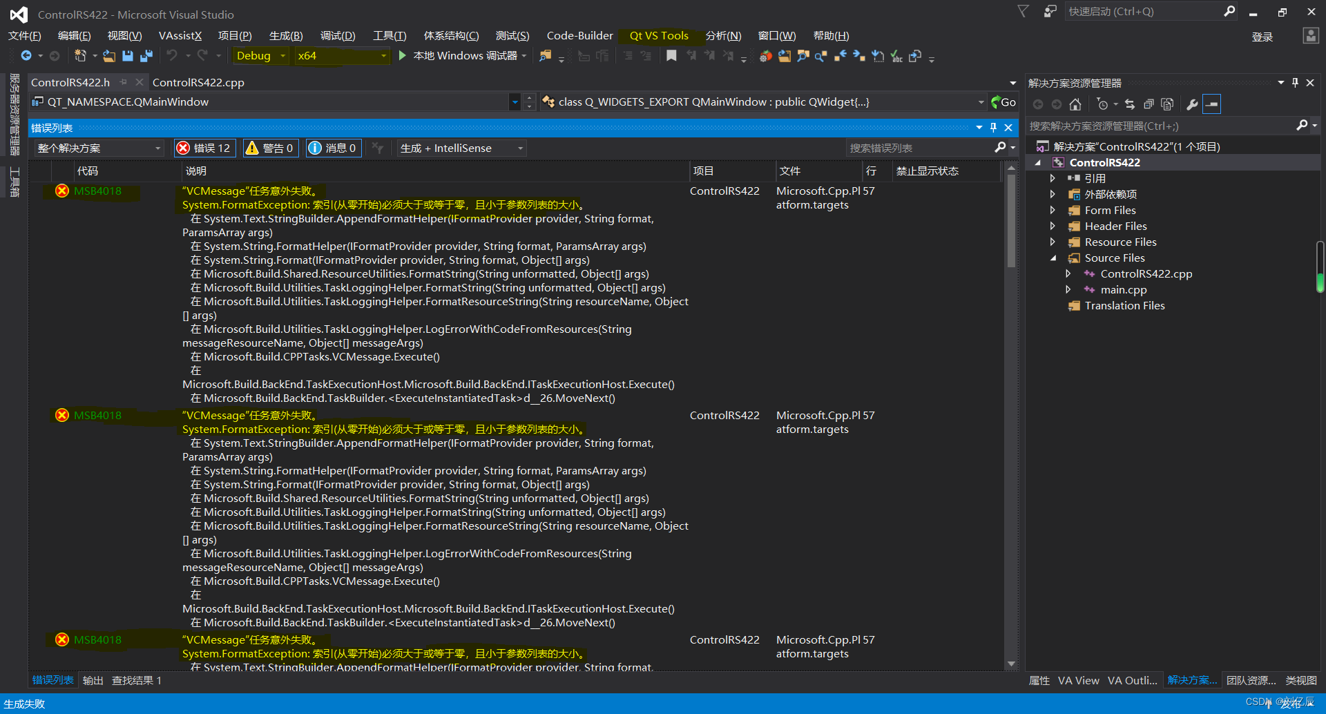Open the x64 platform dropdown
This screenshot has height=714, width=1326.
pos(341,56)
